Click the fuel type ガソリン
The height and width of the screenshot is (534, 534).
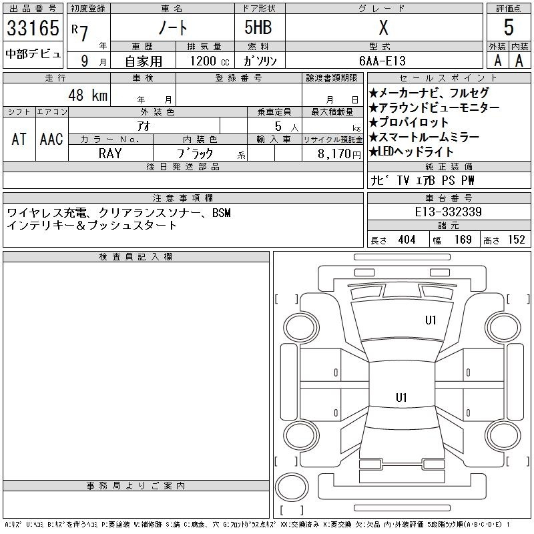point(260,61)
